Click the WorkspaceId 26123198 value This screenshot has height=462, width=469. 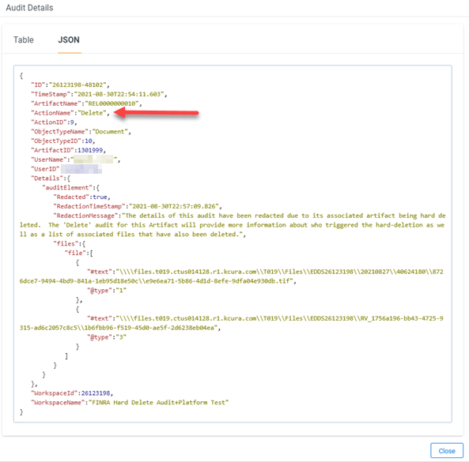click(x=96, y=393)
